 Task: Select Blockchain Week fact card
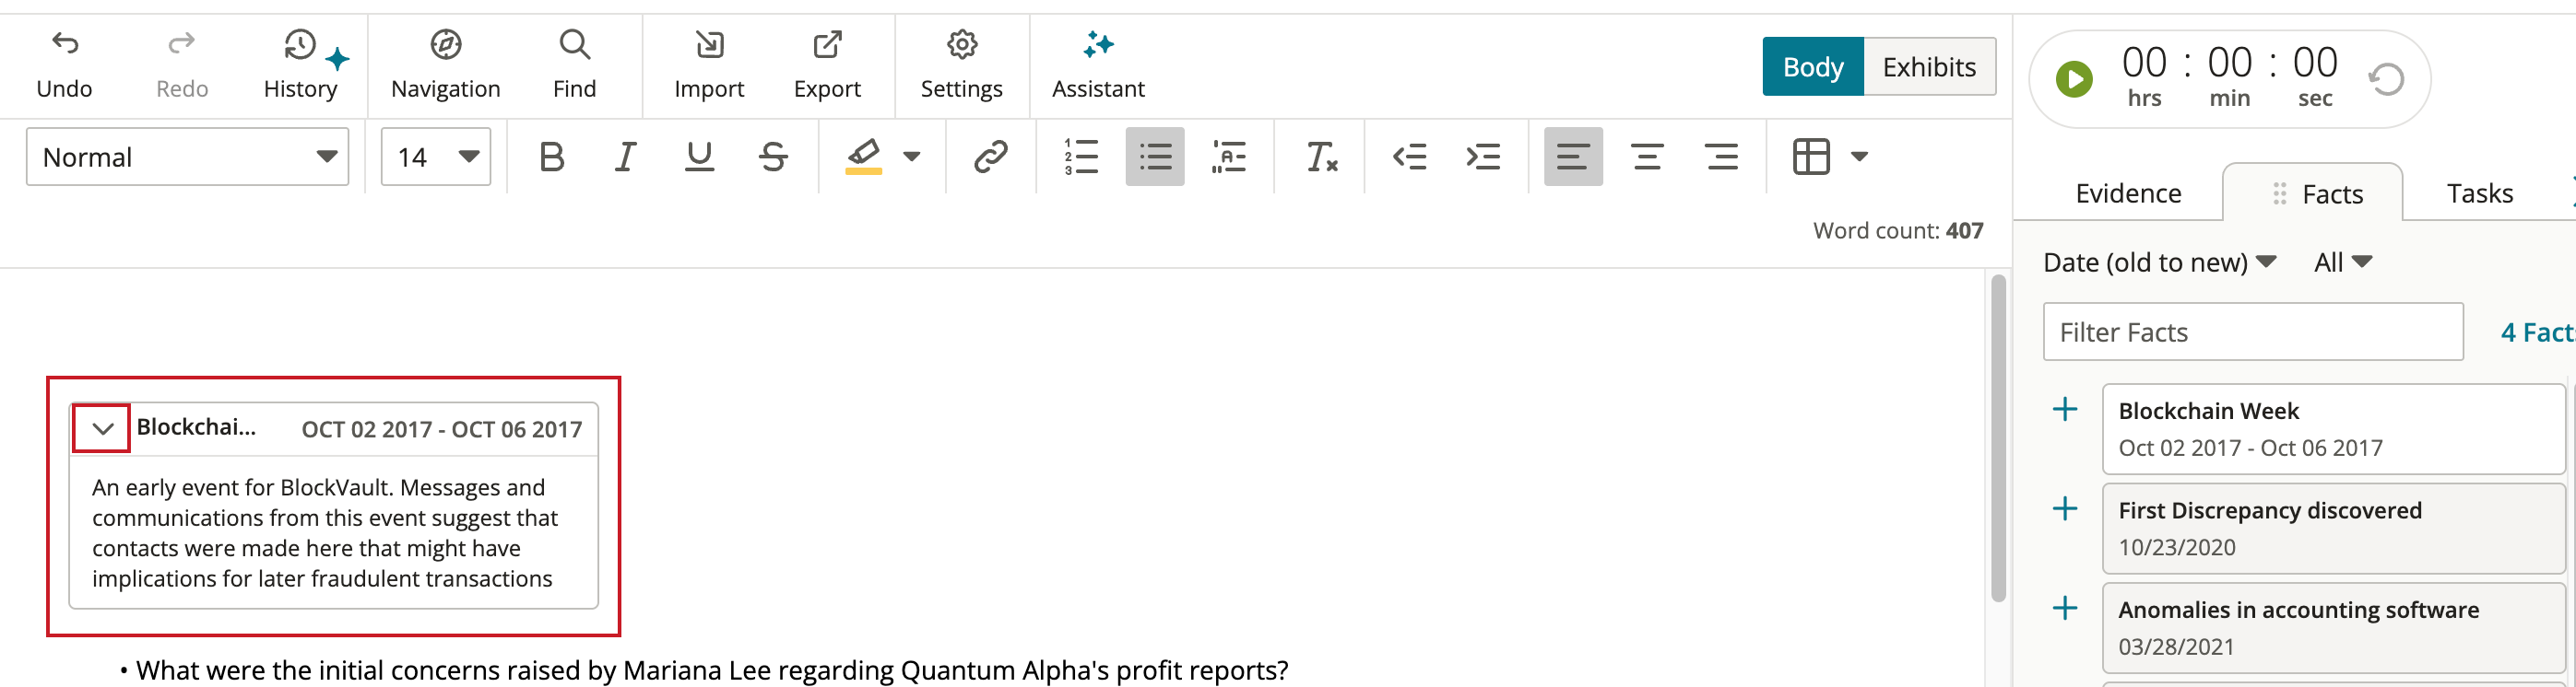(2334, 429)
